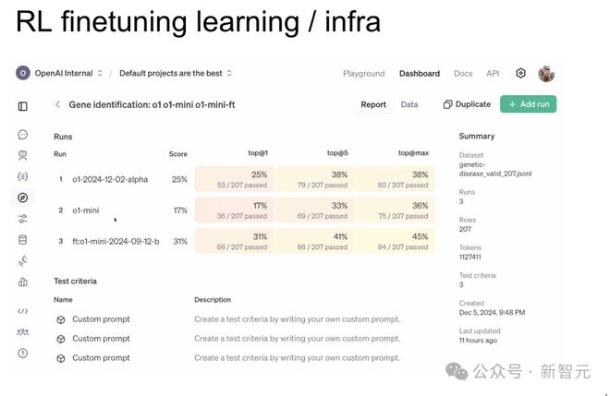Image resolution: width=610 pixels, height=396 pixels.
Task: Select the Evaluations compass icon
Action: pyautogui.click(x=23, y=197)
